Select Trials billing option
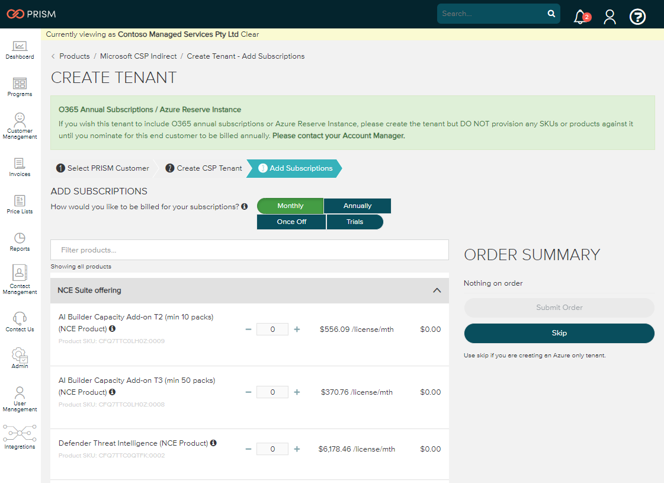This screenshot has height=483, width=664. pyautogui.click(x=355, y=222)
